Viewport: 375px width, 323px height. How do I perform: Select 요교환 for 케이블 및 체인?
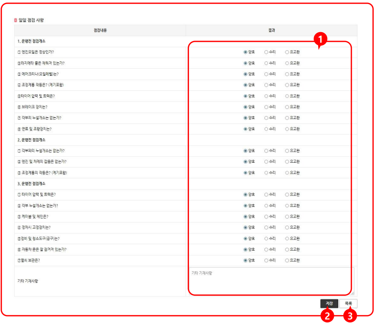click(287, 216)
